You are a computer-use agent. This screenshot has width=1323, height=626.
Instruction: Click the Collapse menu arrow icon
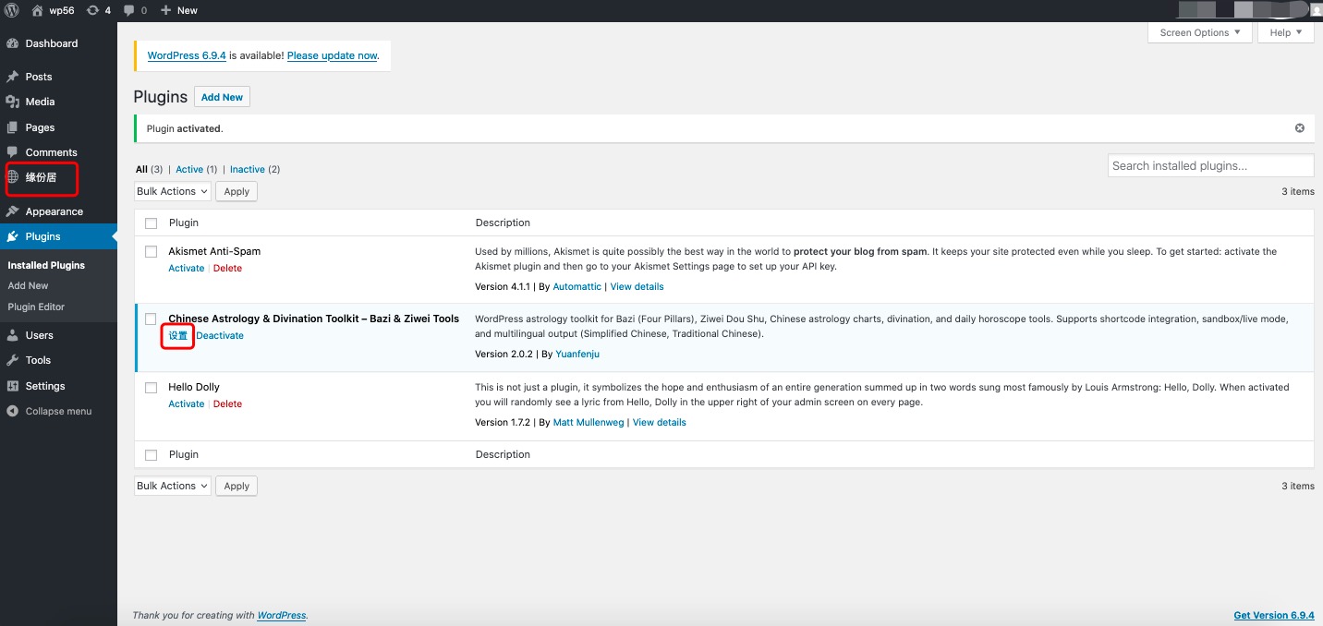coord(13,411)
